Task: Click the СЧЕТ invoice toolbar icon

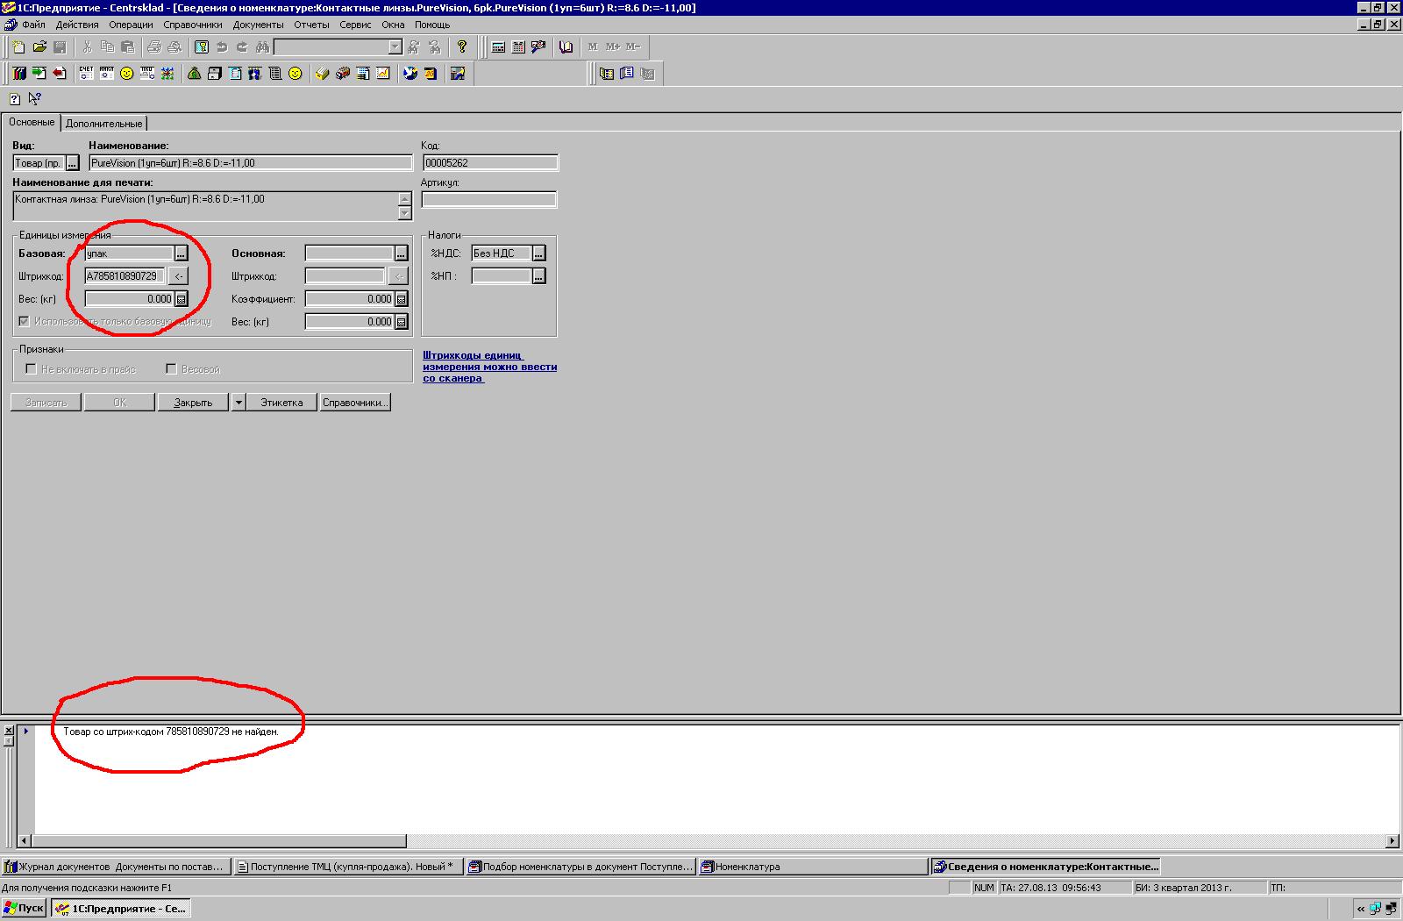Action: [86, 74]
